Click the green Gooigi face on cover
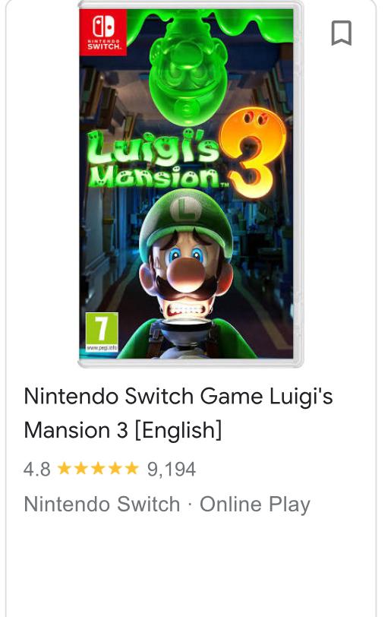The image size is (391, 617). tap(188, 74)
